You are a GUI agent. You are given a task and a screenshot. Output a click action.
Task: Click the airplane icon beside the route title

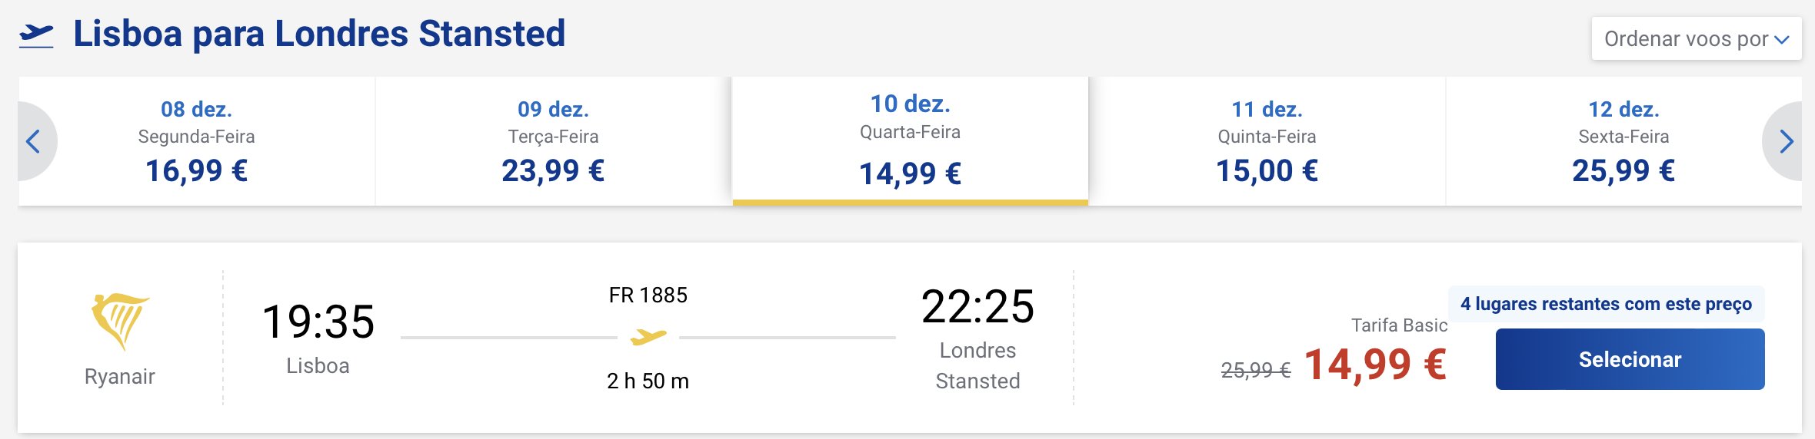[36, 35]
